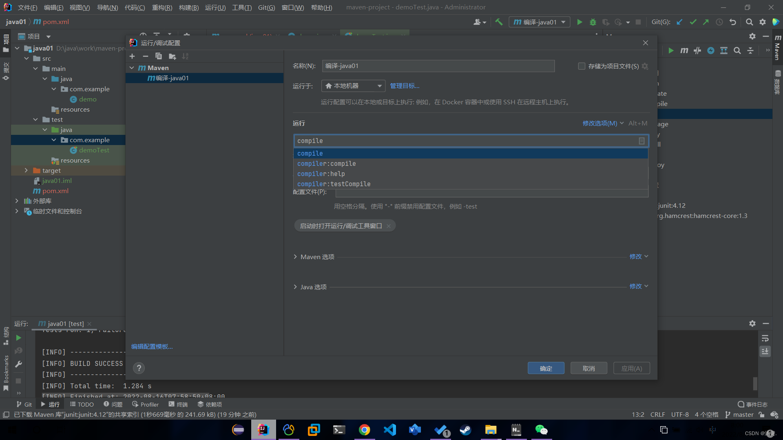
Task: Open TODO tool window tab
Action: pos(82,405)
